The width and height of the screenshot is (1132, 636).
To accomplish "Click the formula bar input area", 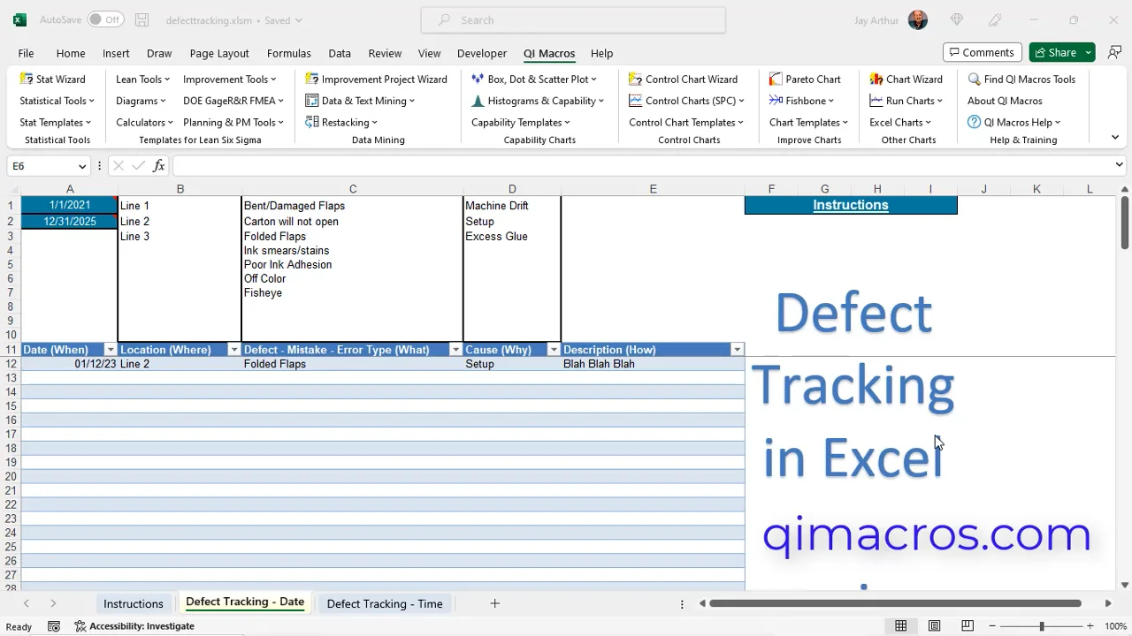I will click(642, 165).
